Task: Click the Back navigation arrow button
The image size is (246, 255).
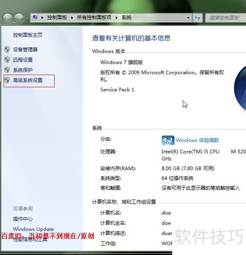Action: pyautogui.click(x=7, y=18)
